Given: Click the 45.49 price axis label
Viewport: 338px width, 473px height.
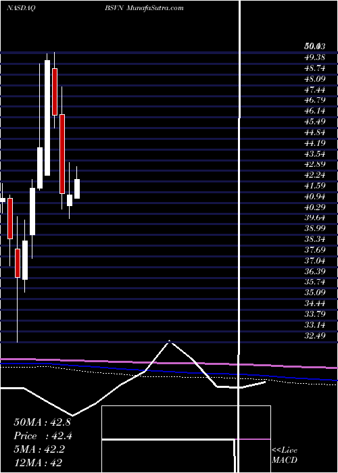Looking at the screenshot, I should [x=315, y=122].
